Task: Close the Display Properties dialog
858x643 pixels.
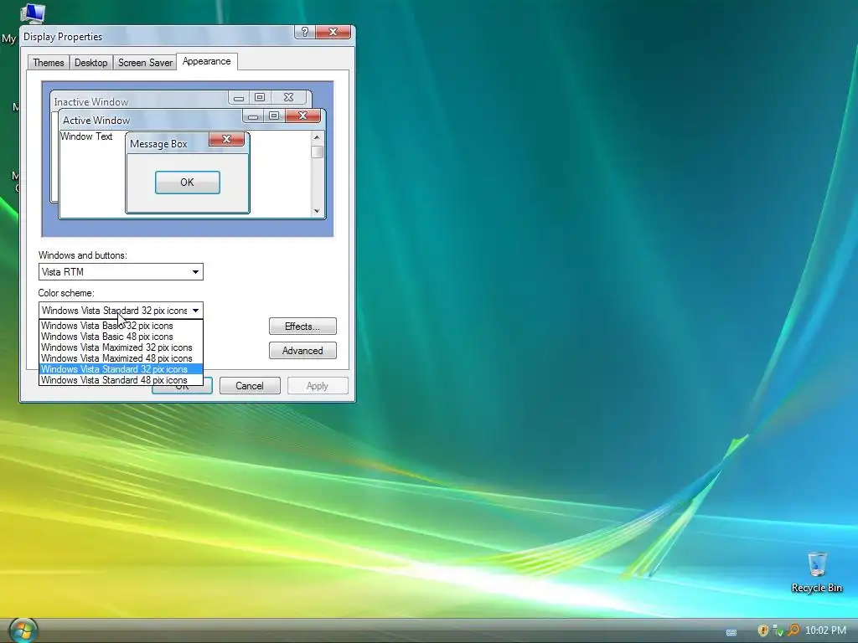Action: click(x=333, y=32)
